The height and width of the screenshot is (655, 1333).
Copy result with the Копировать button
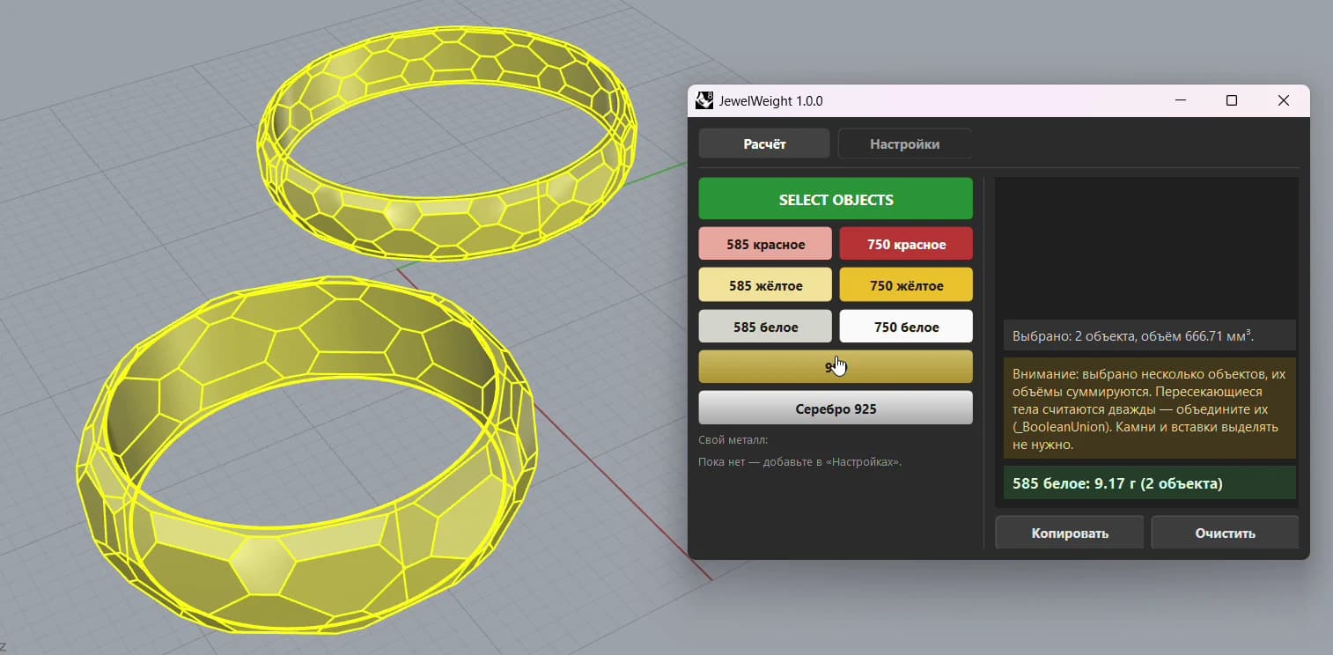click(x=1070, y=533)
